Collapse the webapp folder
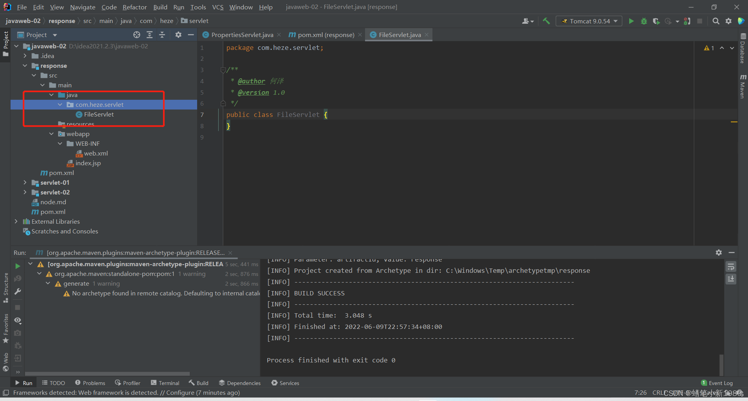Image resolution: width=748 pixels, height=401 pixels. click(x=51, y=134)
